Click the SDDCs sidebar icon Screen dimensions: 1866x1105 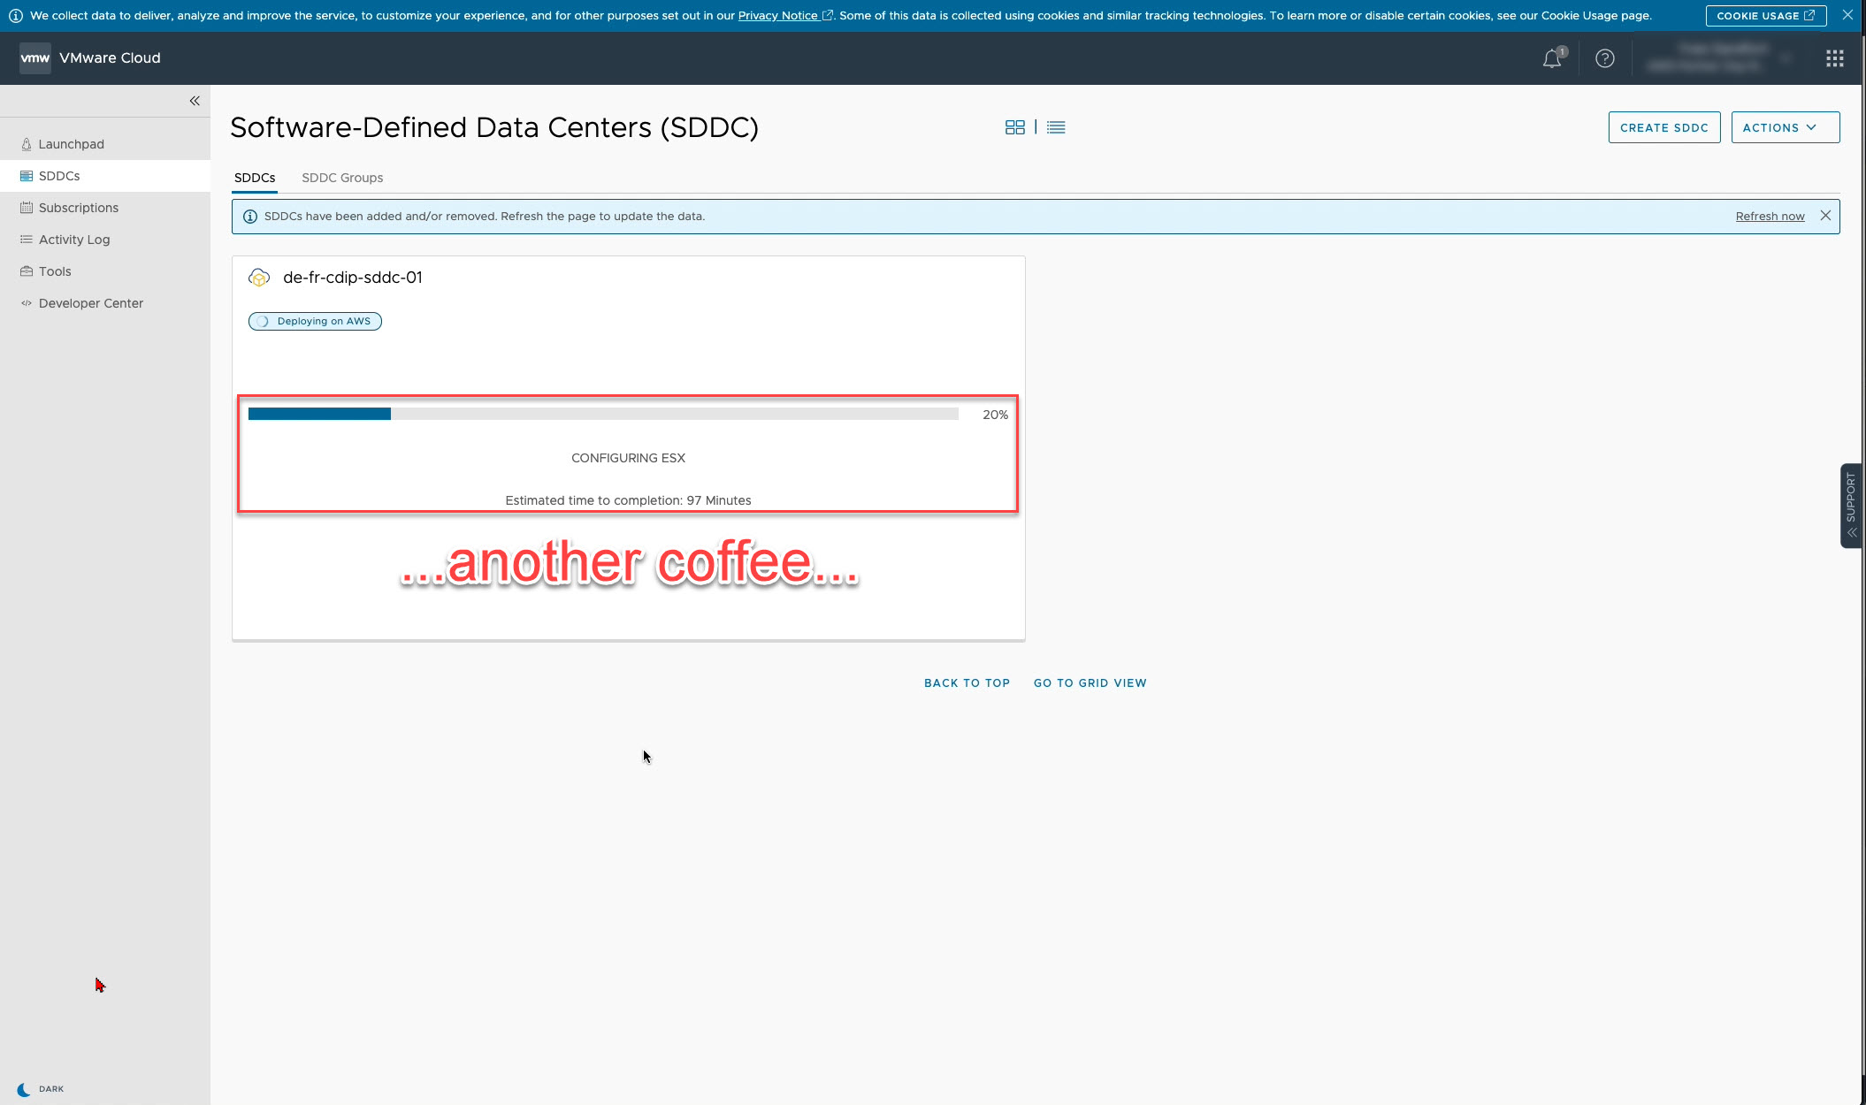pyautogui.click(x=27, y=176)
